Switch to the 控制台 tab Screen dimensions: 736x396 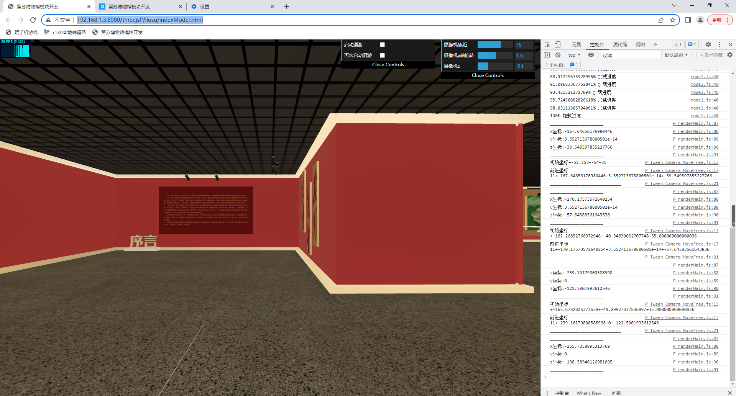[597, 45]
